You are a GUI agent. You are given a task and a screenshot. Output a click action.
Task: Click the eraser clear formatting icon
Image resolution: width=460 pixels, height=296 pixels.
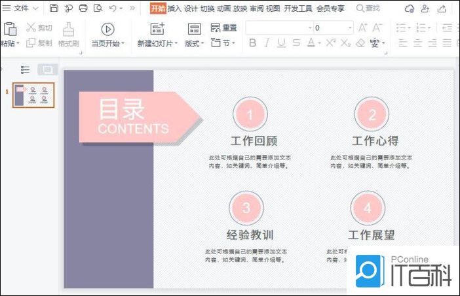360,43
